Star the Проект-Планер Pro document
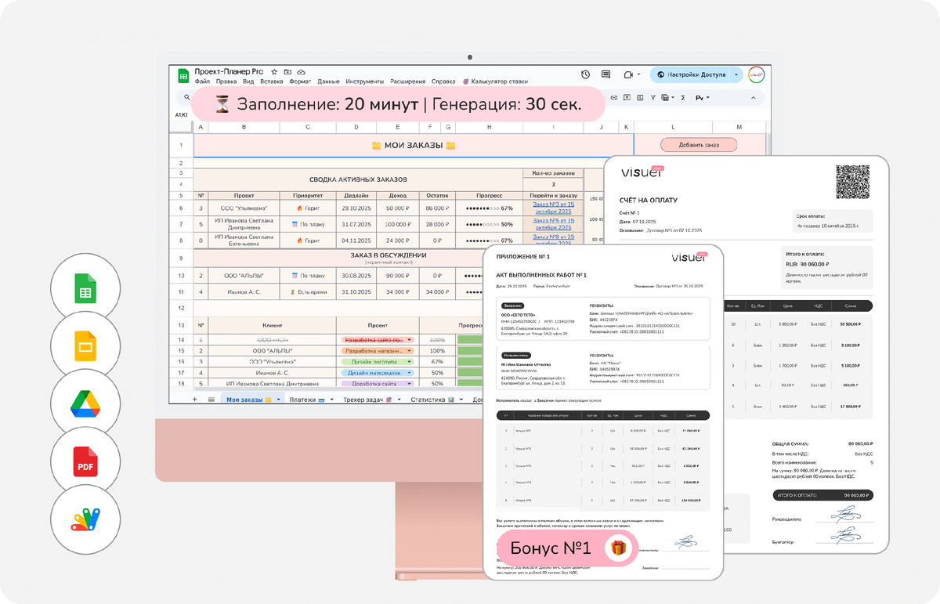The width and height of the screenshot is (940, 604). point(274,71)
